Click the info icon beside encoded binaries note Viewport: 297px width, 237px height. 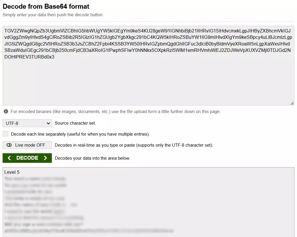click(6, 112)
